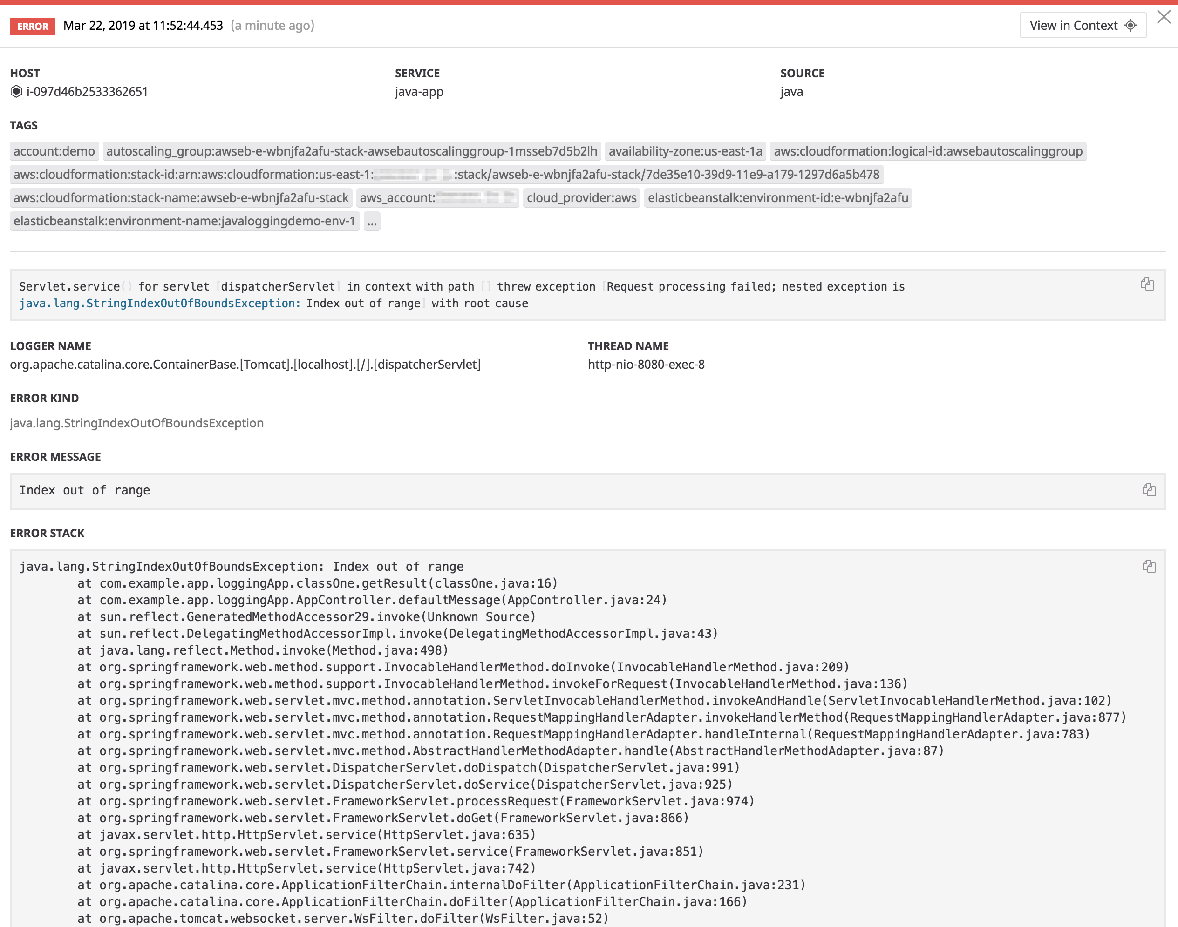The image size is (1178, 927).
Task: Select the account:demo tag
Action: coord(54,151)
